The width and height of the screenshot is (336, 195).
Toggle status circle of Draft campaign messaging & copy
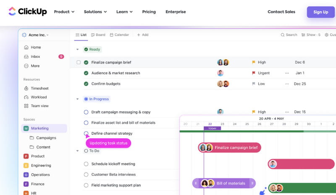coord(86,112)
